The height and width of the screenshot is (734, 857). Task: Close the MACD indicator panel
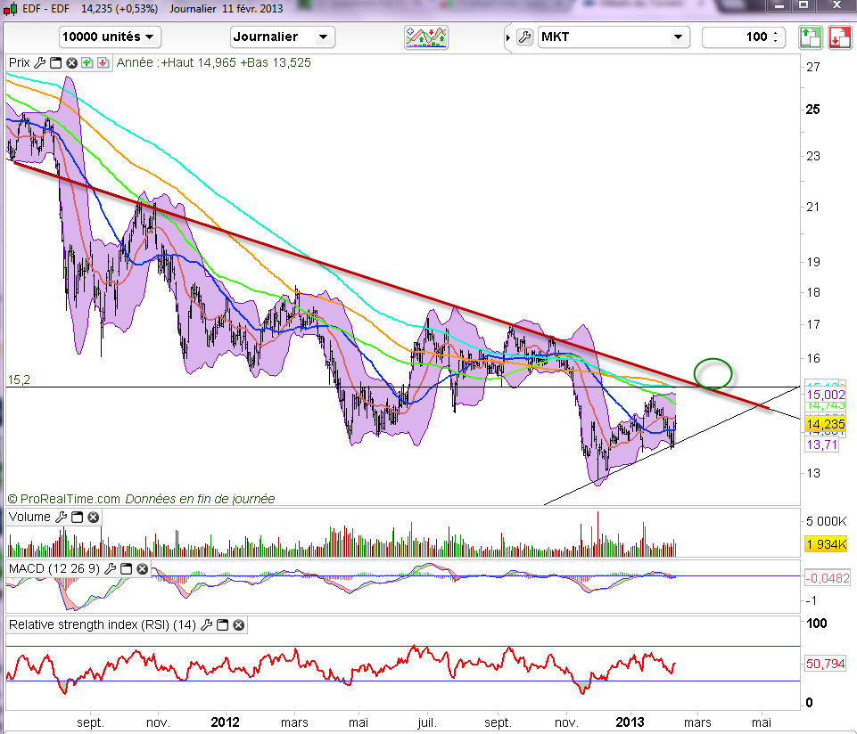[144, 568]
